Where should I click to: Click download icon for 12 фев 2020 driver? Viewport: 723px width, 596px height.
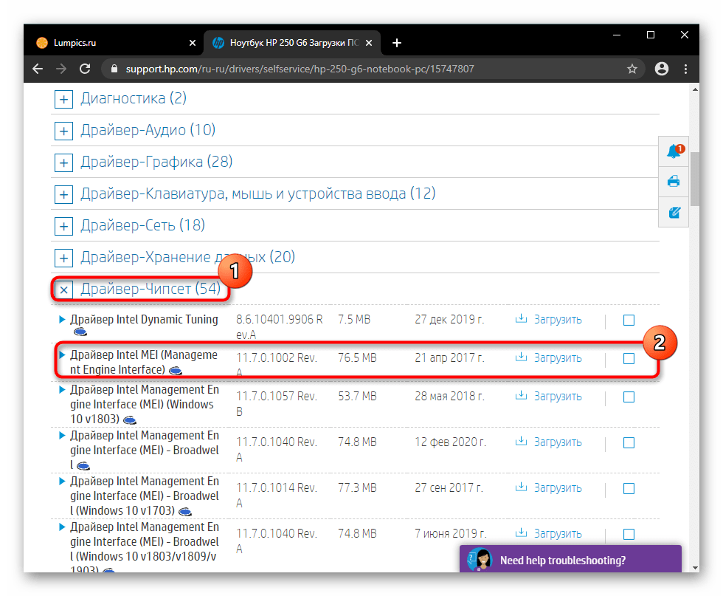tap(521, 441)
